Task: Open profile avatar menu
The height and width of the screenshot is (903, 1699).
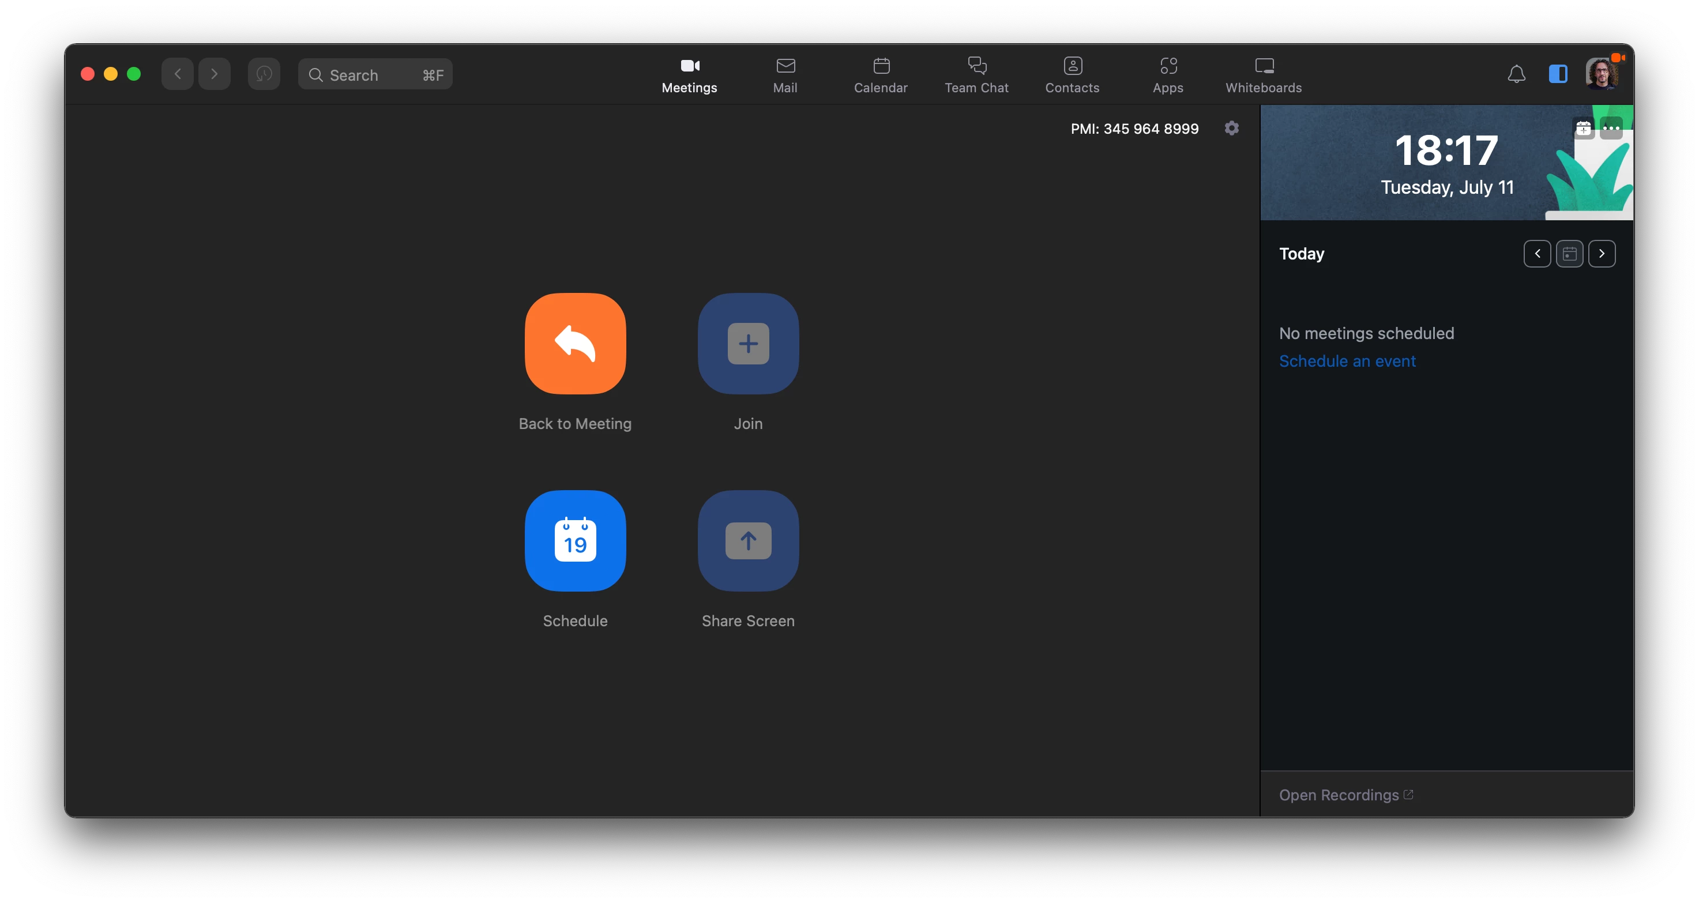Action: coord(1602,74)
